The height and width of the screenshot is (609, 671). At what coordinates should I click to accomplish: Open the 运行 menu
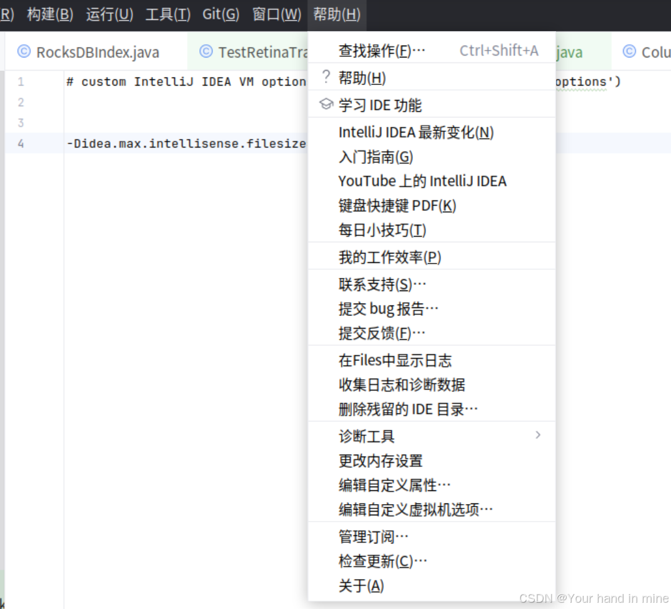click(109, 14)
